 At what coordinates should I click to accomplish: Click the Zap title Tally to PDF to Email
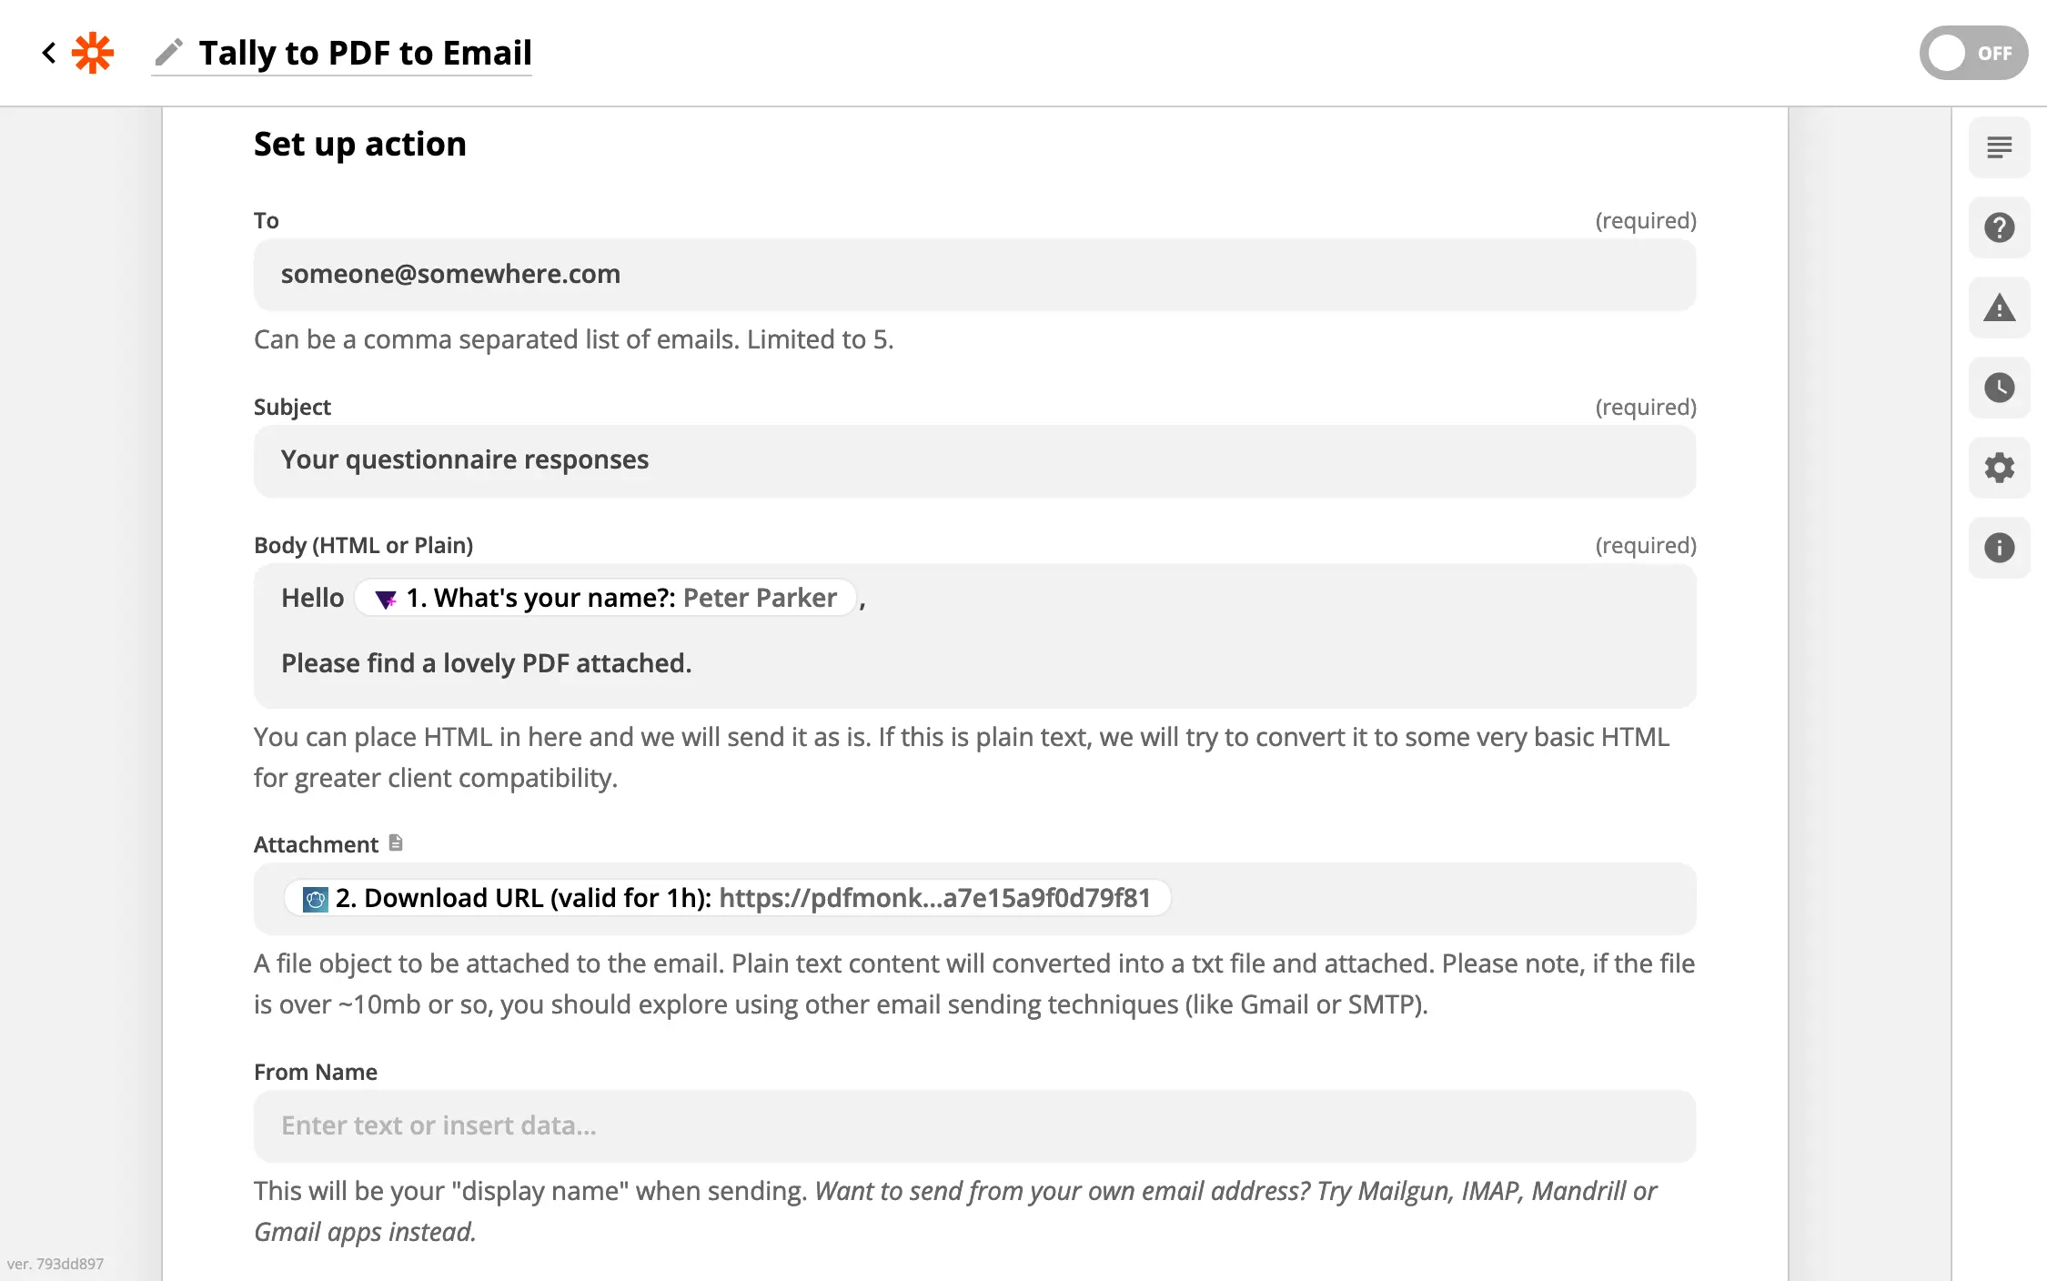pyautogui.click(x=366, y=53)
